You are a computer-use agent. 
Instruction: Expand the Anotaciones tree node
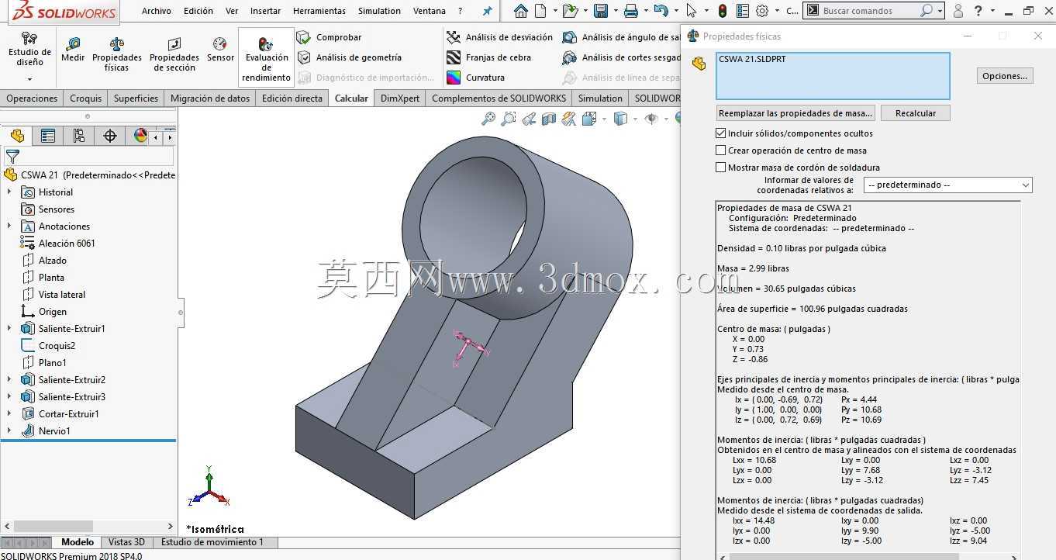pos(9,226)
